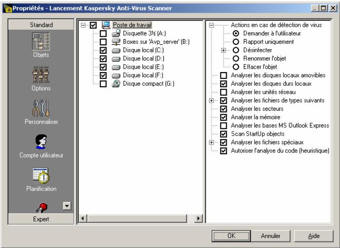340x248 pixels.
Task: Click the Boxes sur 'Avp_server' network drive icon
Action: coord(116,42)
